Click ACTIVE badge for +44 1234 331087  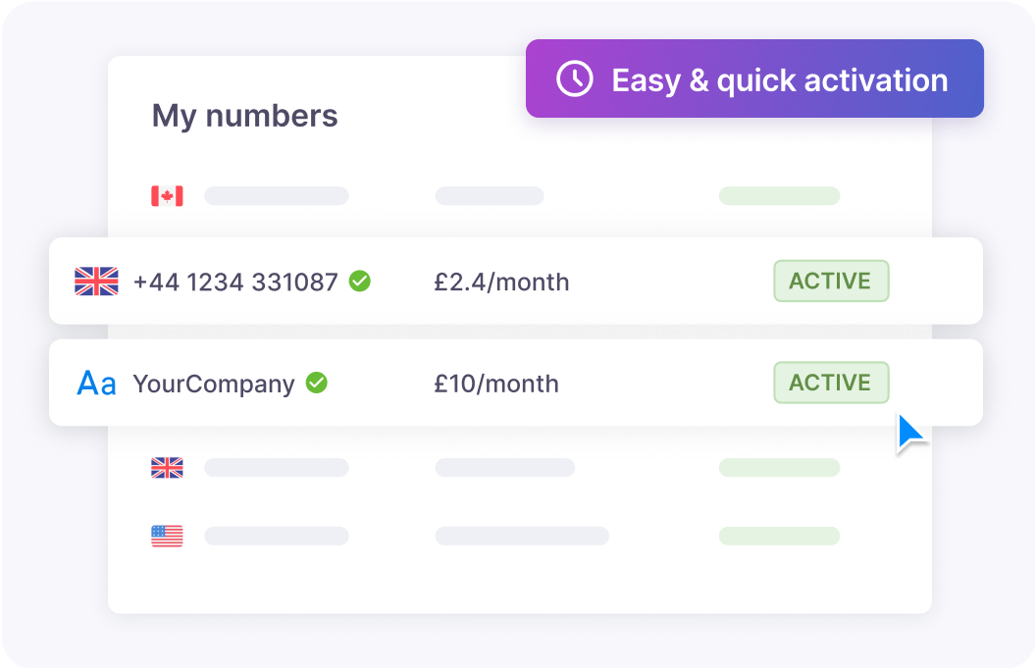pyautogui.click(x=831, y=282)
